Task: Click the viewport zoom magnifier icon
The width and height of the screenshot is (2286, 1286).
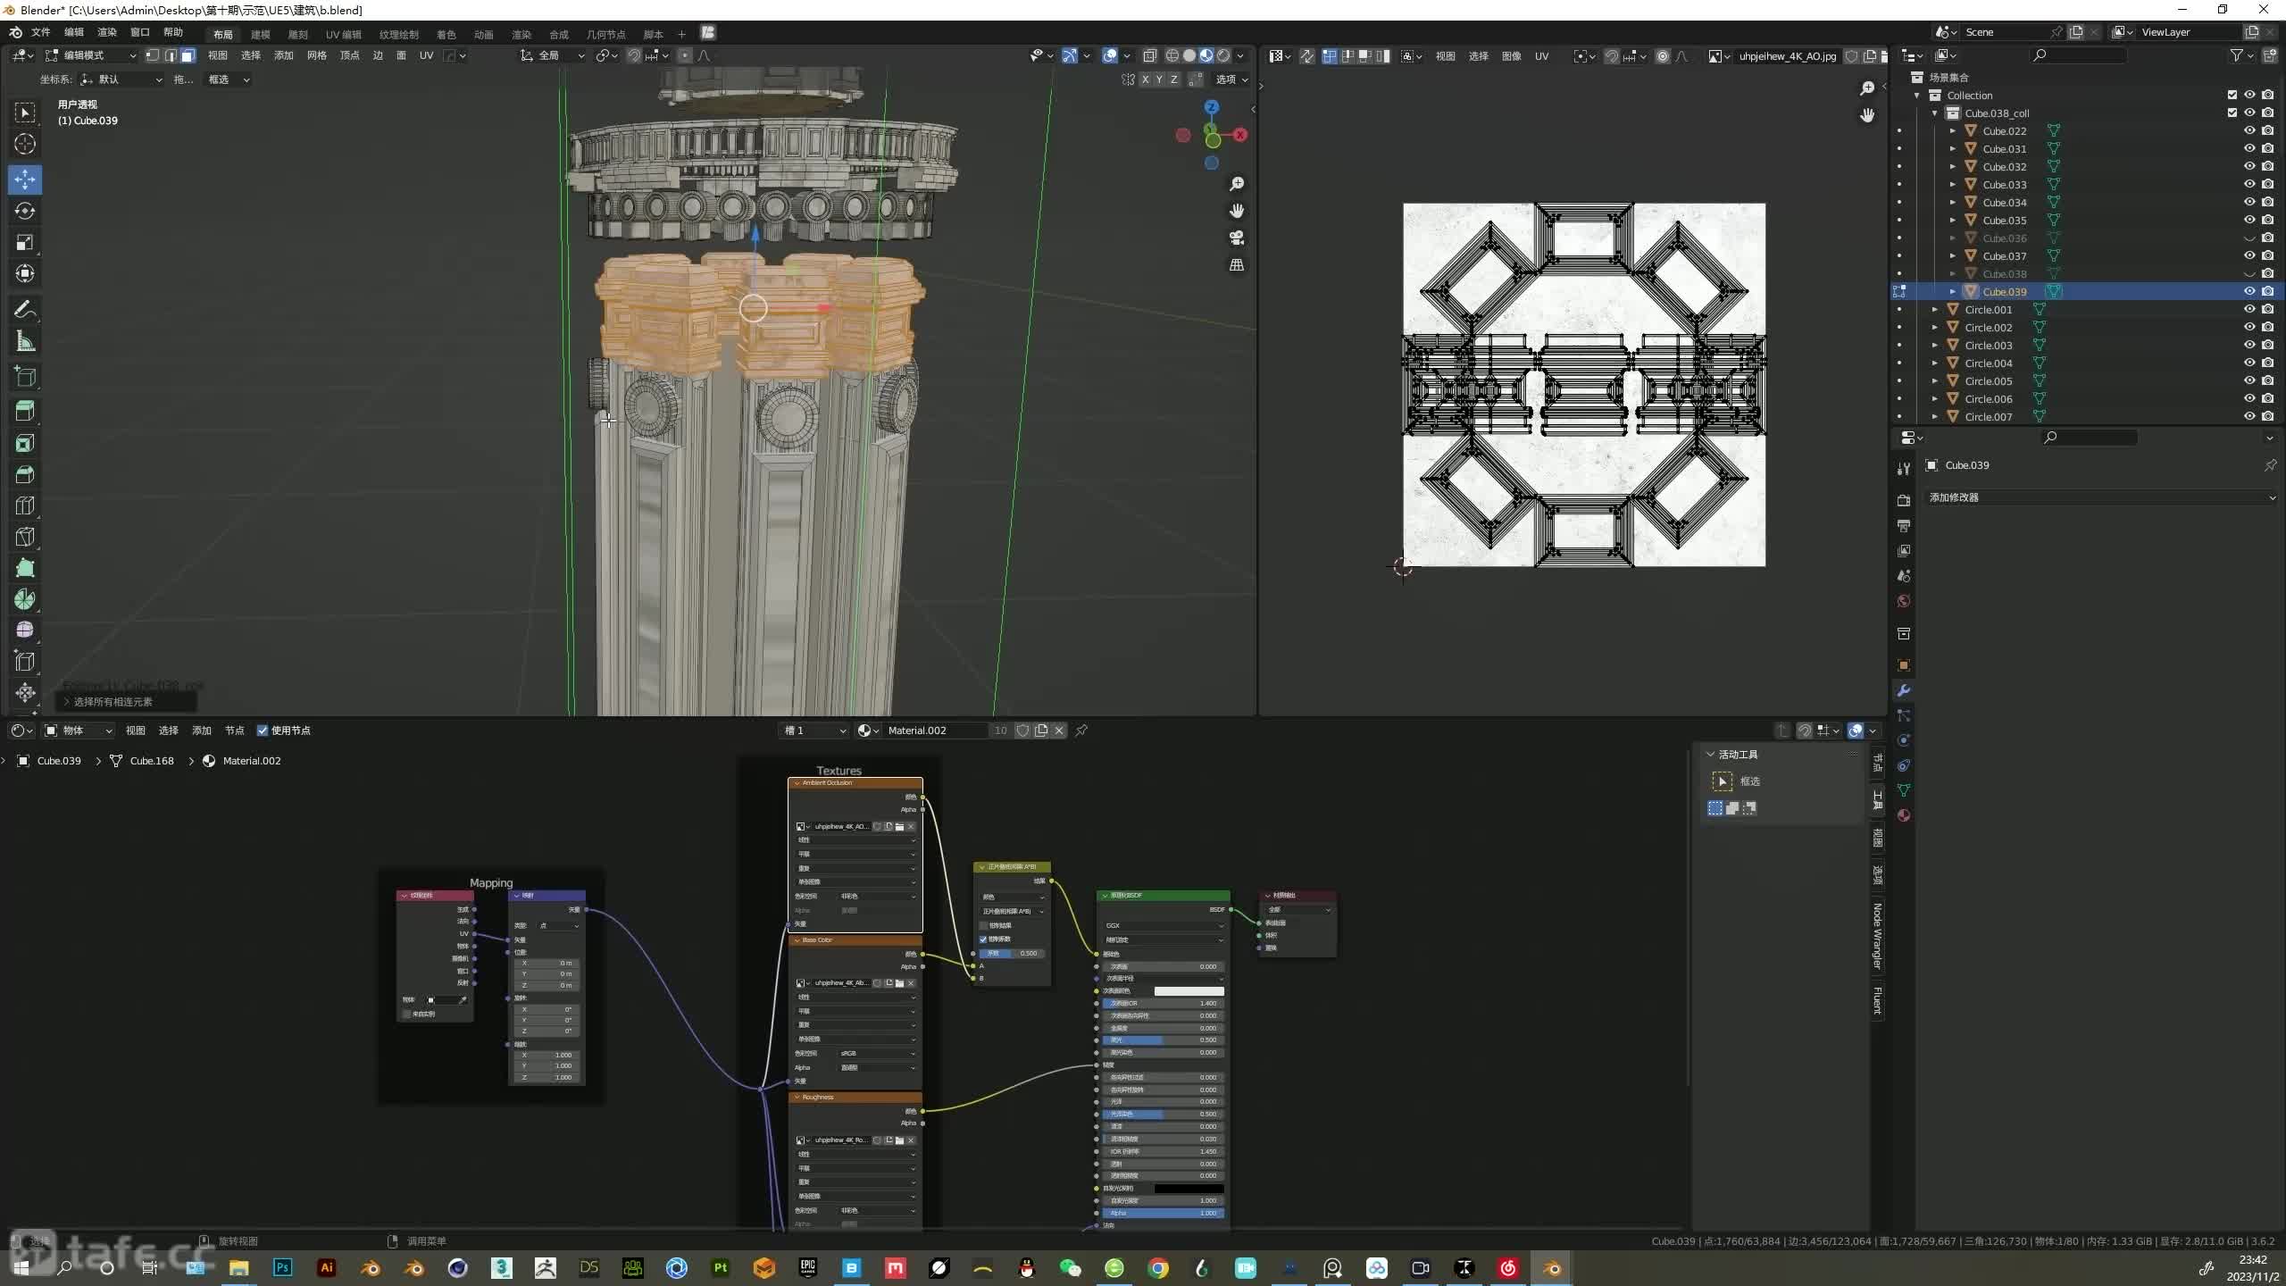Action: pos(1237,184)
